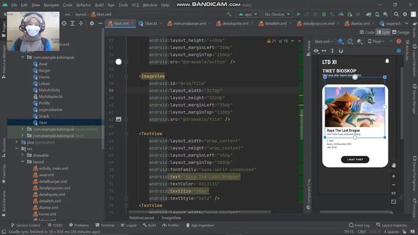Switch editor to Design view mode
The height and width of the screenshot is (235, 418).
point(401,32)
